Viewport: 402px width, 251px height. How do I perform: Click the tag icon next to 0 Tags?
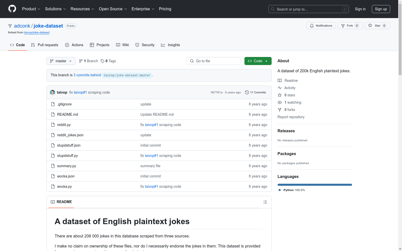(x=103, y=61)
